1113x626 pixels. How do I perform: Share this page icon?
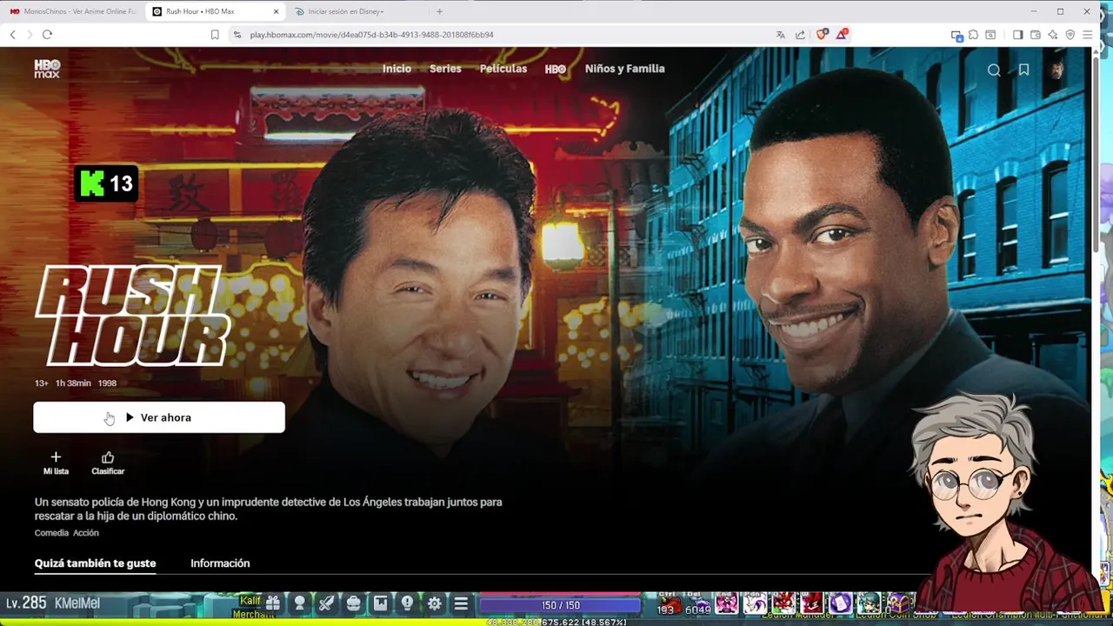coord(800,35)
